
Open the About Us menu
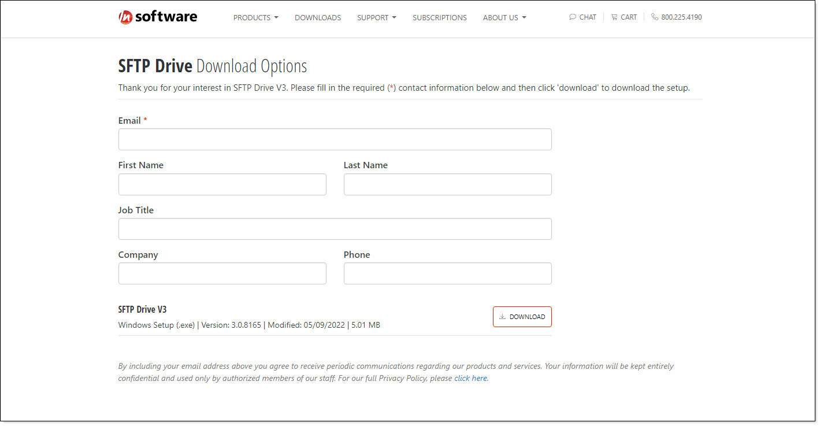505,17
